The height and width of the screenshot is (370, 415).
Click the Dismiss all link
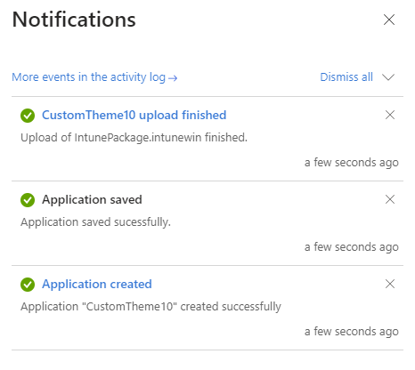coord(346,77)
